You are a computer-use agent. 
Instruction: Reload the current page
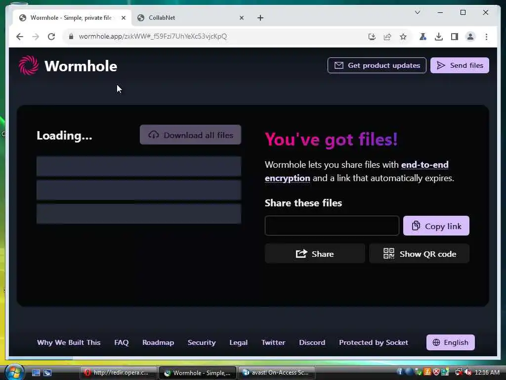tap(51, 37)
